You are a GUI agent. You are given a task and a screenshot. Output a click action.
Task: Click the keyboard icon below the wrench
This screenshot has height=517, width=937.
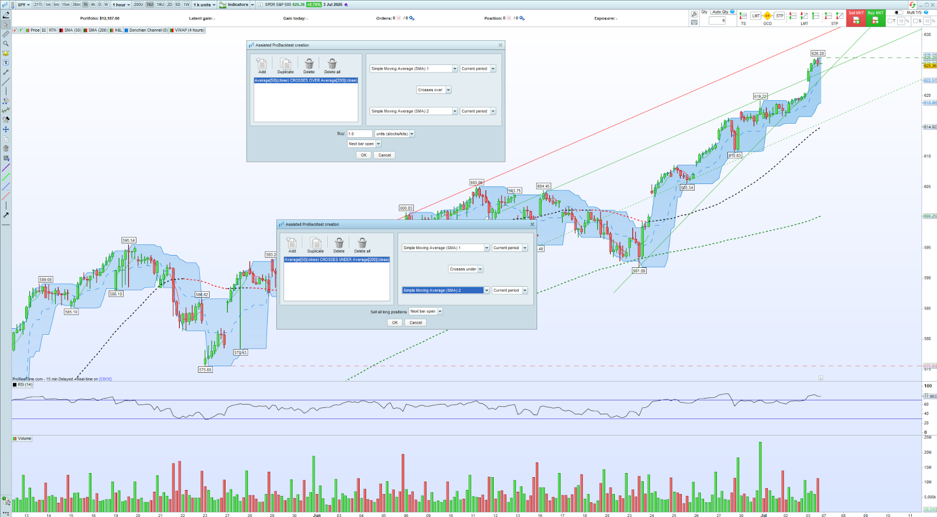[x=695, y=22]
